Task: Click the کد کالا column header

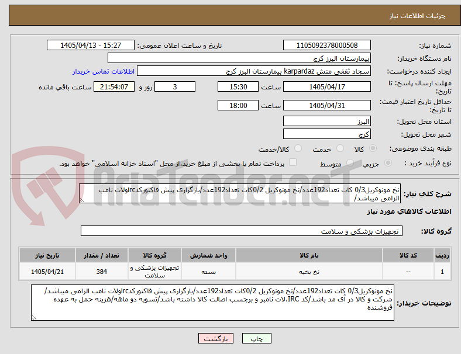Action: (408, 255)
